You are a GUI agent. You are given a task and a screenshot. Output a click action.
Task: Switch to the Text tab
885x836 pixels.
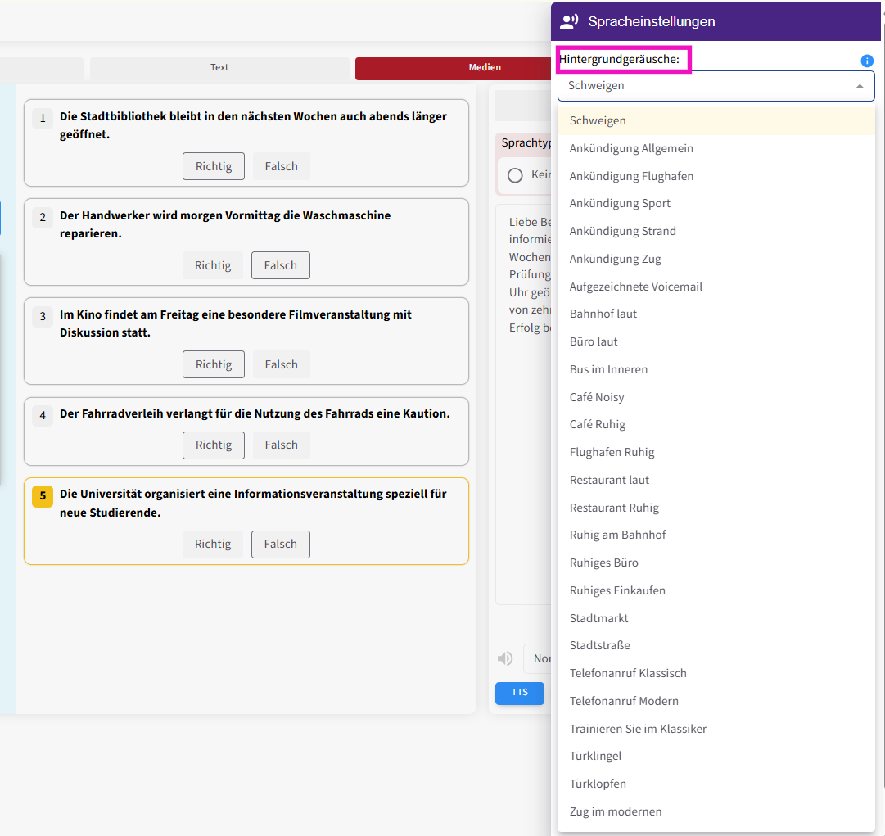point(219,68)
